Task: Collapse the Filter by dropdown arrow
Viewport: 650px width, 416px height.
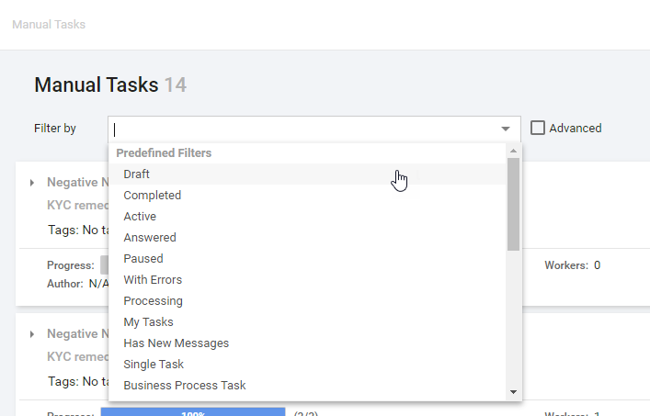Action: pyautogui.click(x=506, y=129)
